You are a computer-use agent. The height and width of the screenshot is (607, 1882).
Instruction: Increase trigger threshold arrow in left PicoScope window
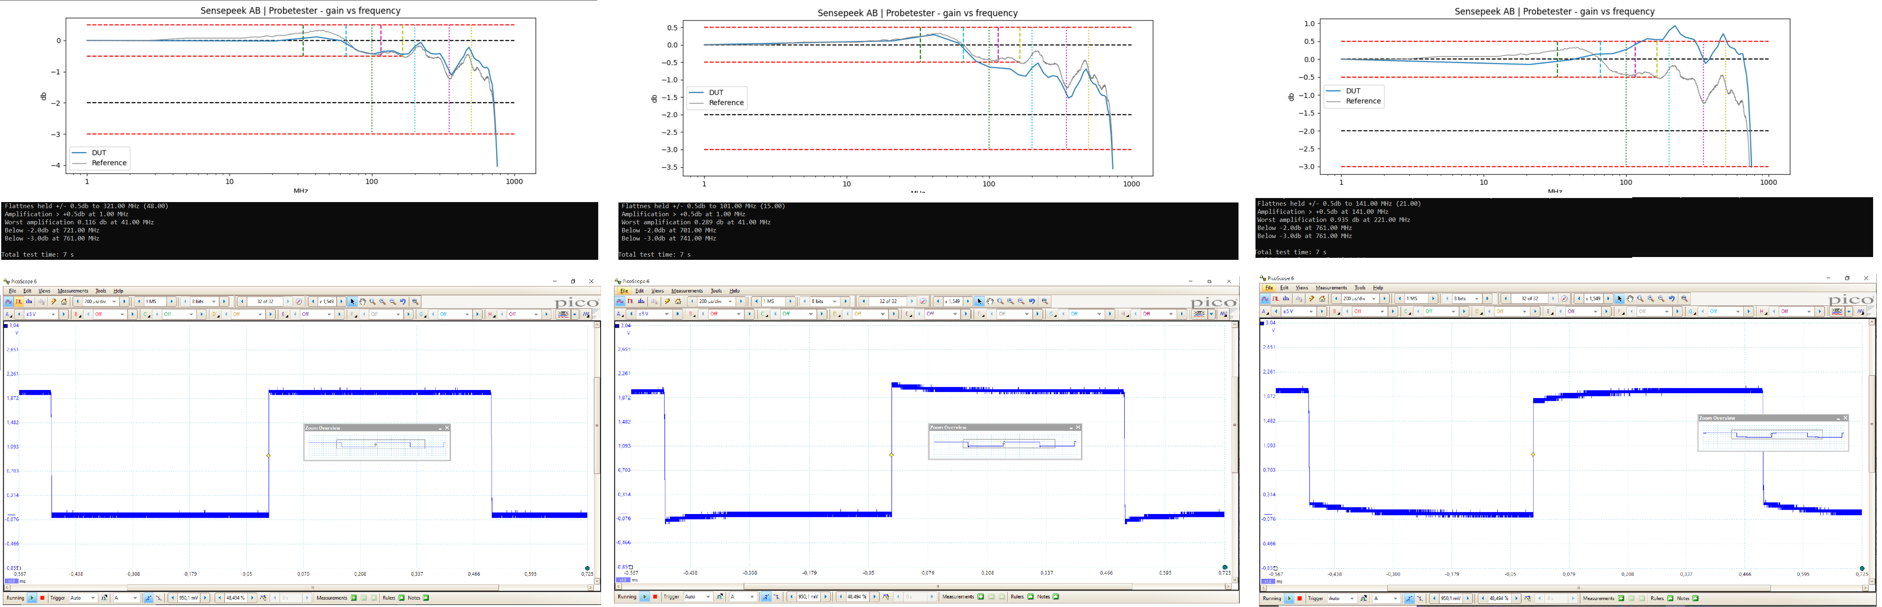tap(205, 598)
